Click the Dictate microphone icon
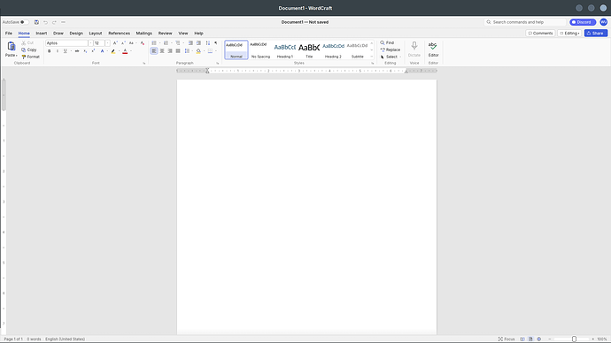611x343 pixels. (x=414, y=46)
